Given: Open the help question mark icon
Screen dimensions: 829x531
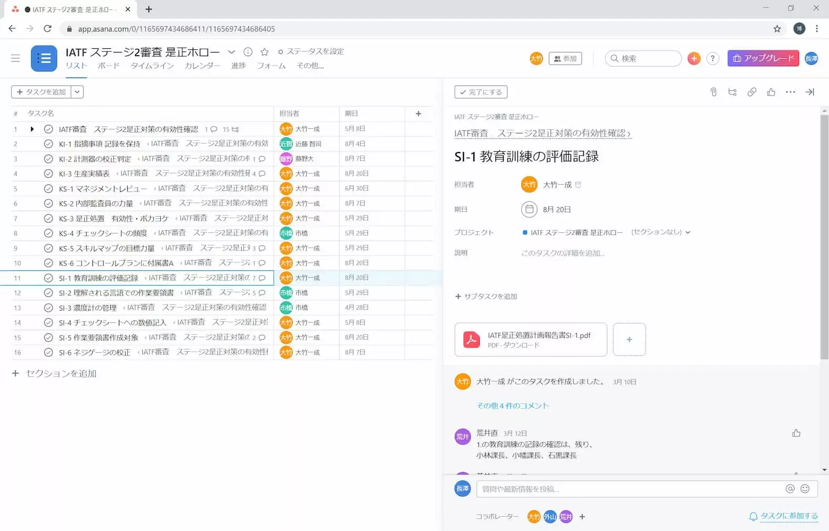Looking at the screenshot, I should tap(712, 58).
